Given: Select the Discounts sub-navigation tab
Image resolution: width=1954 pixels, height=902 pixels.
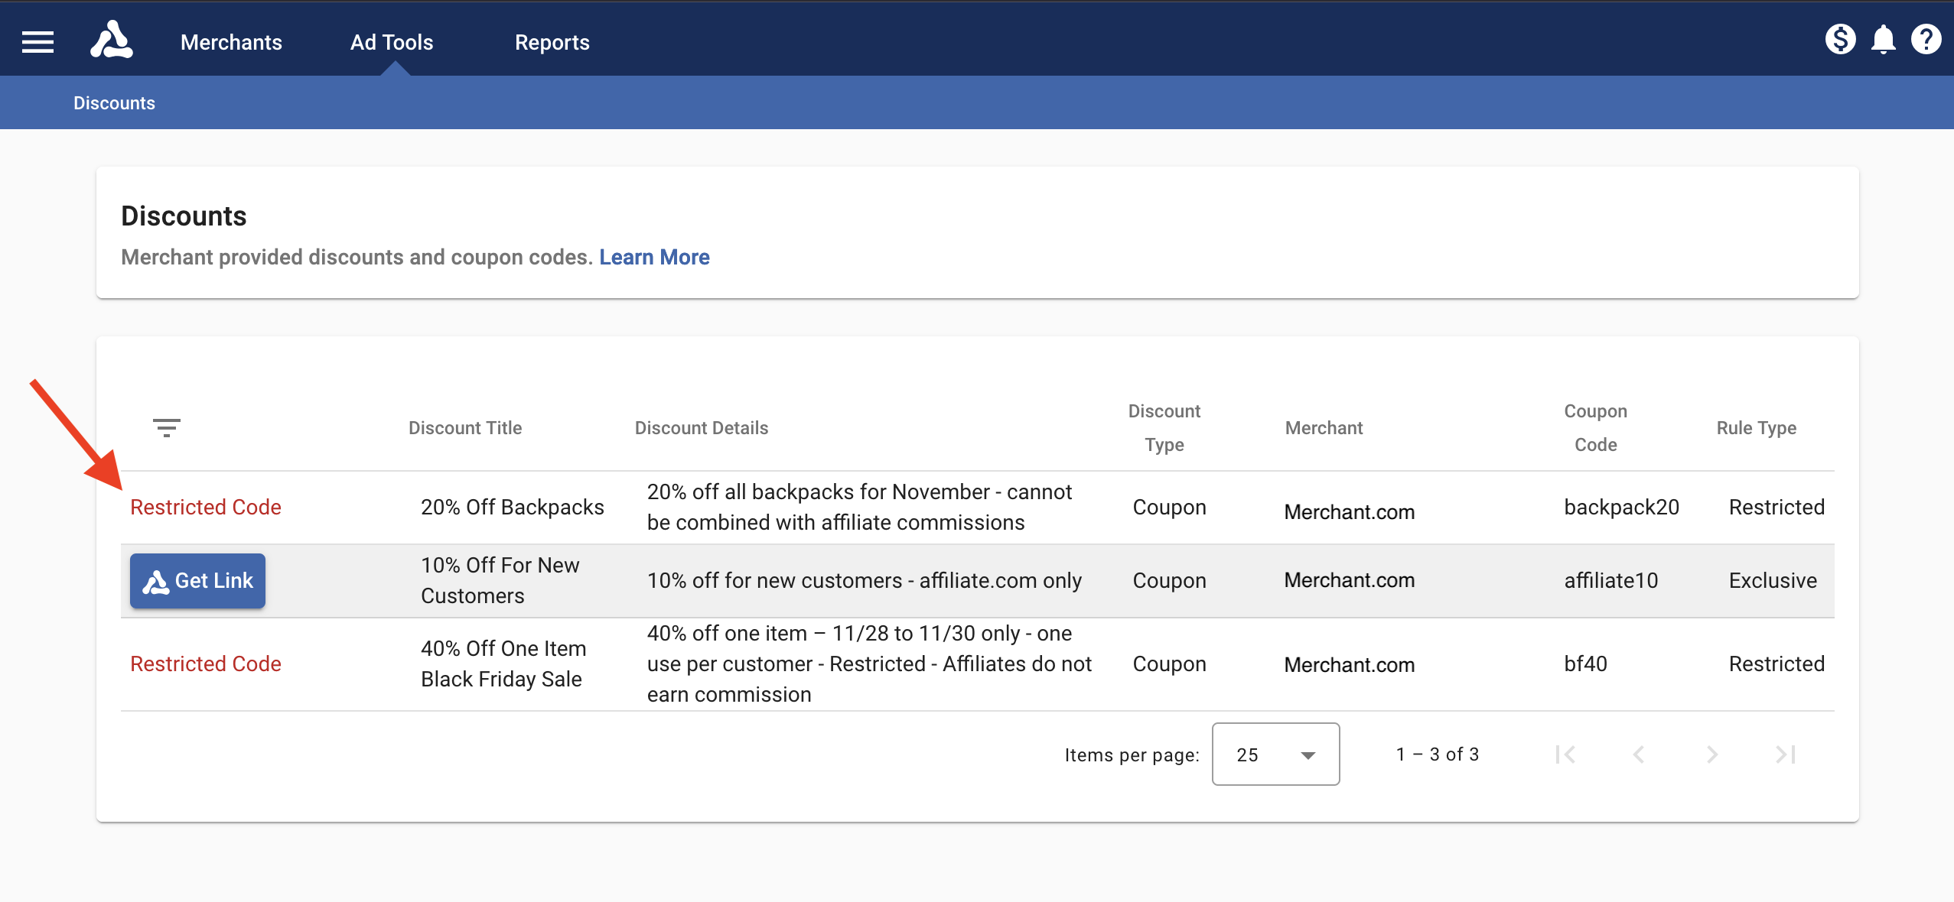Looking at the screenshot, I should 114,102.
